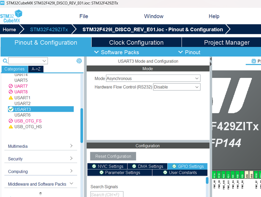Select USART6 in the peripheral list
261x197 pixels.
22,115
